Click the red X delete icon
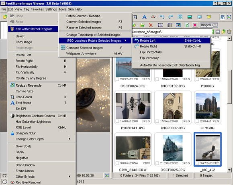 151,25
